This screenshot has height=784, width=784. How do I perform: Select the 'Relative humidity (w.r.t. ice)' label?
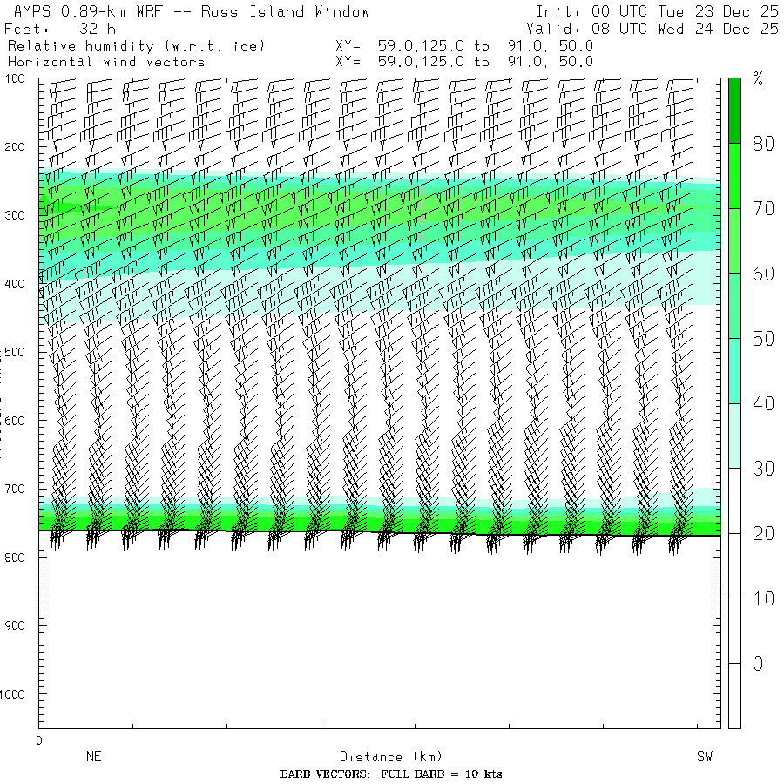[136, 45]
